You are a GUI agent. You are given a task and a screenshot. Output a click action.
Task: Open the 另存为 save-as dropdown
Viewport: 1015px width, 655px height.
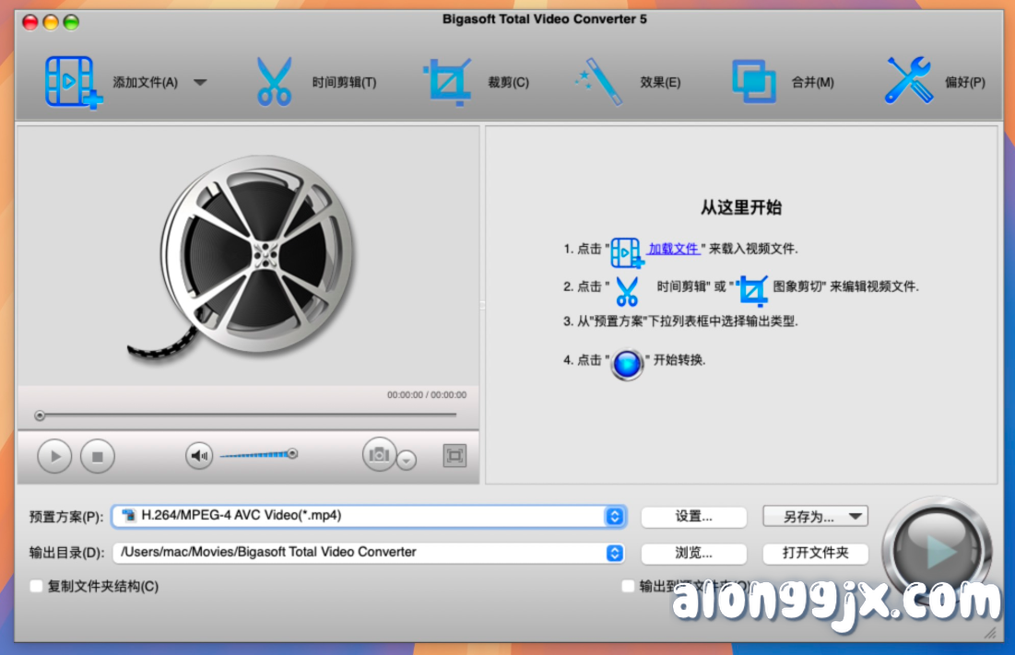coord(814,517)
